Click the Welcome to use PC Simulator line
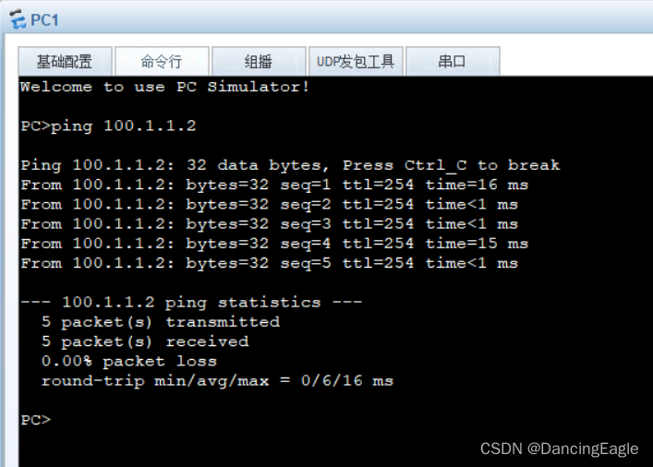The width and height of the screenshot is (653, 467). coord(164,87)
